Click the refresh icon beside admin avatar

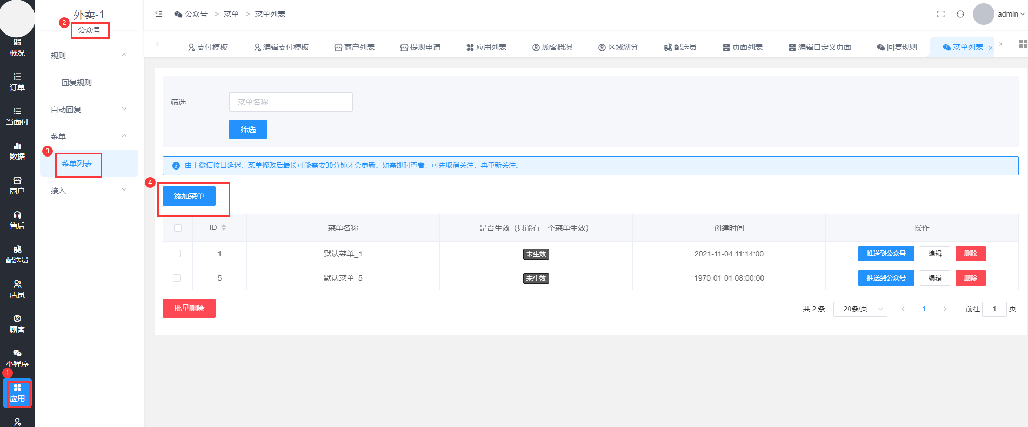(960, 14)
